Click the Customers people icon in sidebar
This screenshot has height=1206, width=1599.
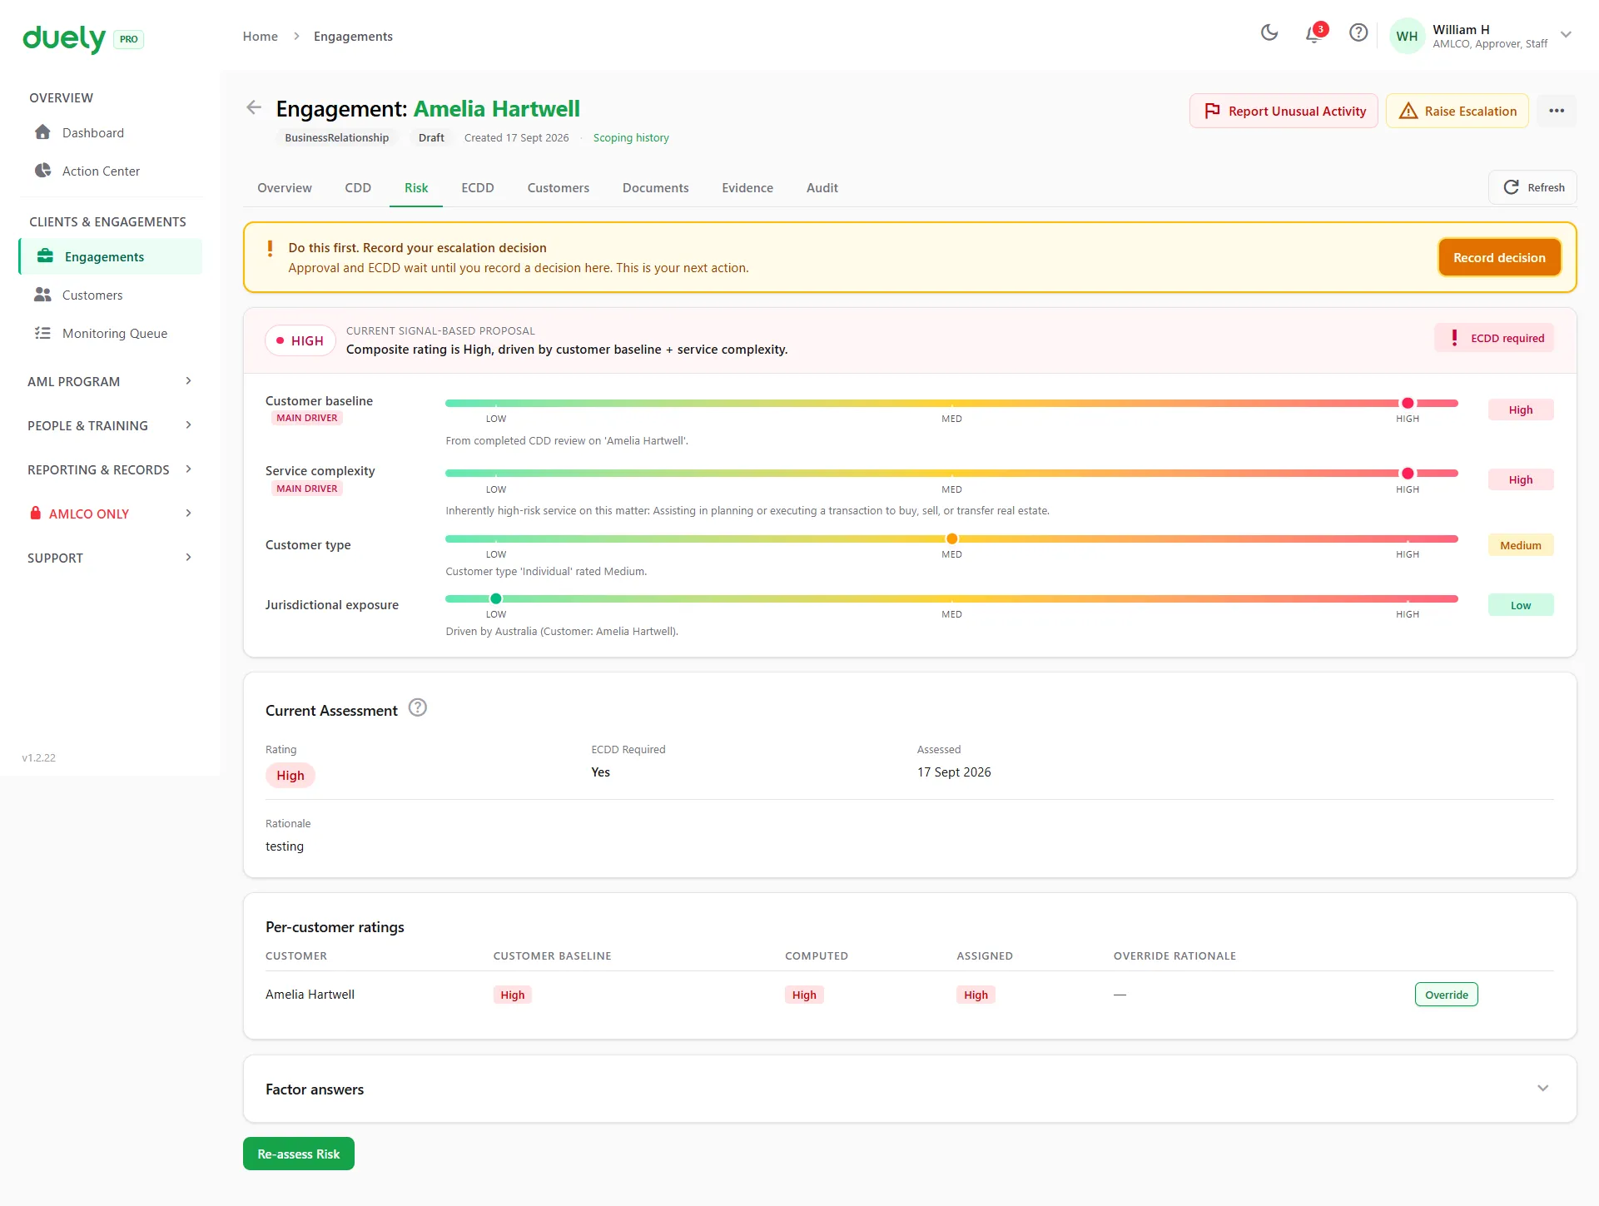click(x=43, y=295)
